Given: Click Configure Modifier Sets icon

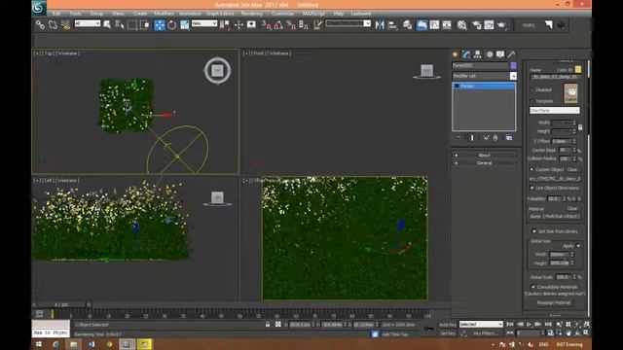Looking at the screenshot, I should 509,138.
